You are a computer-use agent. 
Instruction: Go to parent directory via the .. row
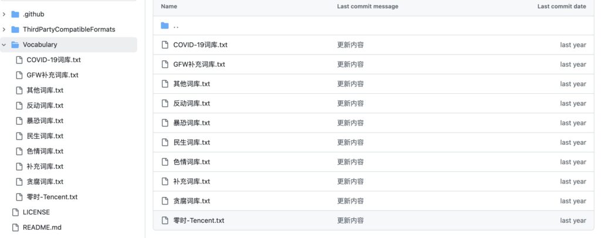(x=373, y=26)
